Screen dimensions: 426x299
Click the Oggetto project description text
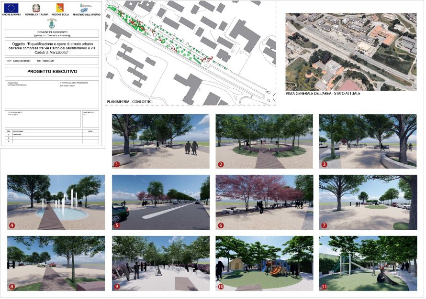pyautogui.click(x=52, y=48)
